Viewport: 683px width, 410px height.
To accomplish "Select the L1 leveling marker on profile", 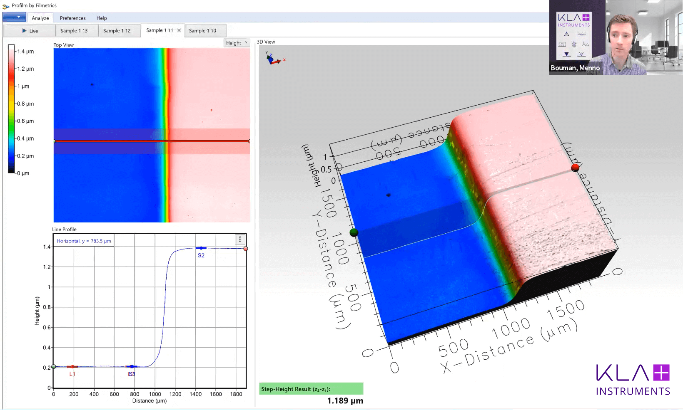I will (72, 367).
